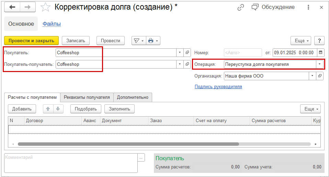Open the print menu printer icon
The height and width of the screenshot is (177, 329).
coord(151,40)
